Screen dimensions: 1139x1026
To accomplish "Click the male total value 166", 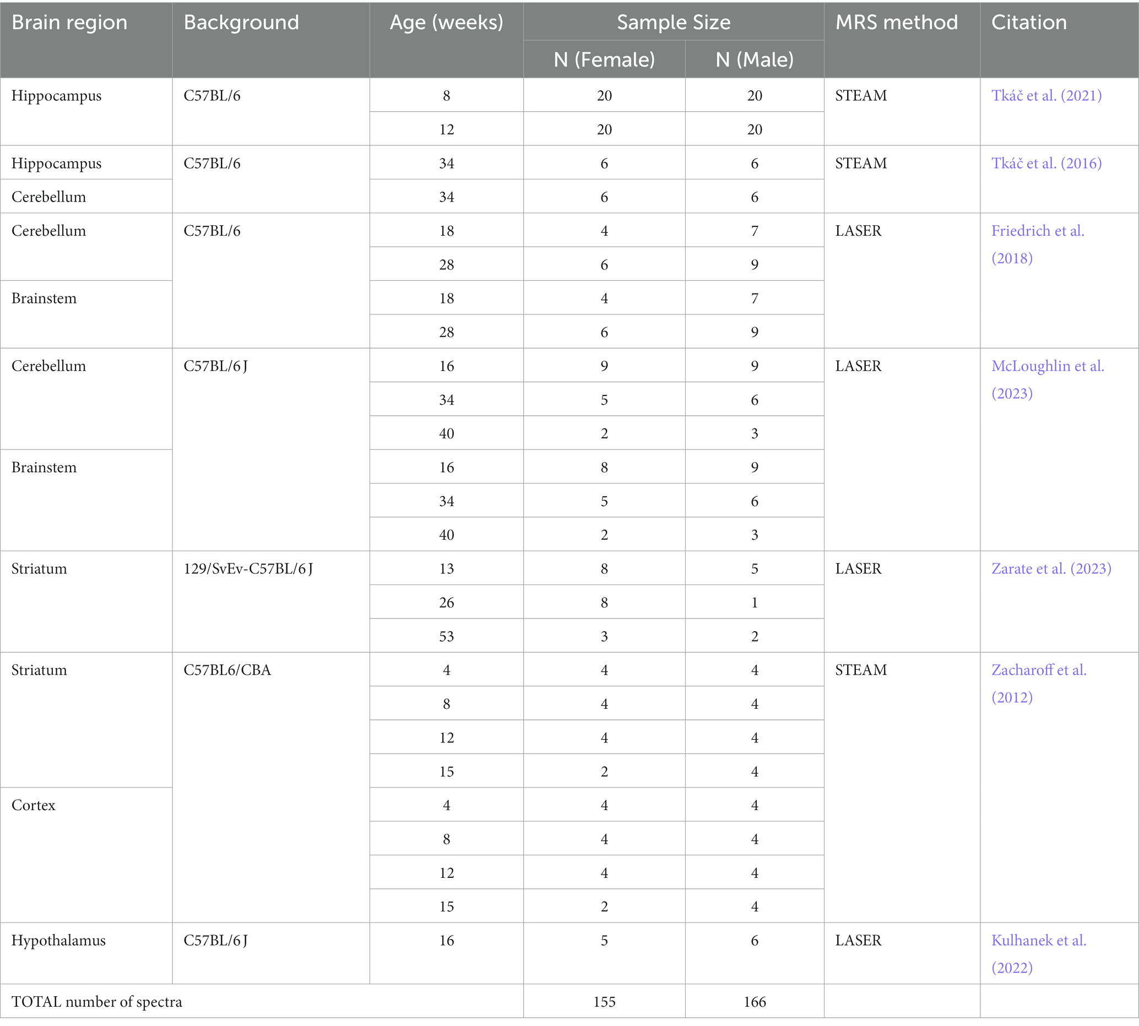I will (x=755, y=1002).
